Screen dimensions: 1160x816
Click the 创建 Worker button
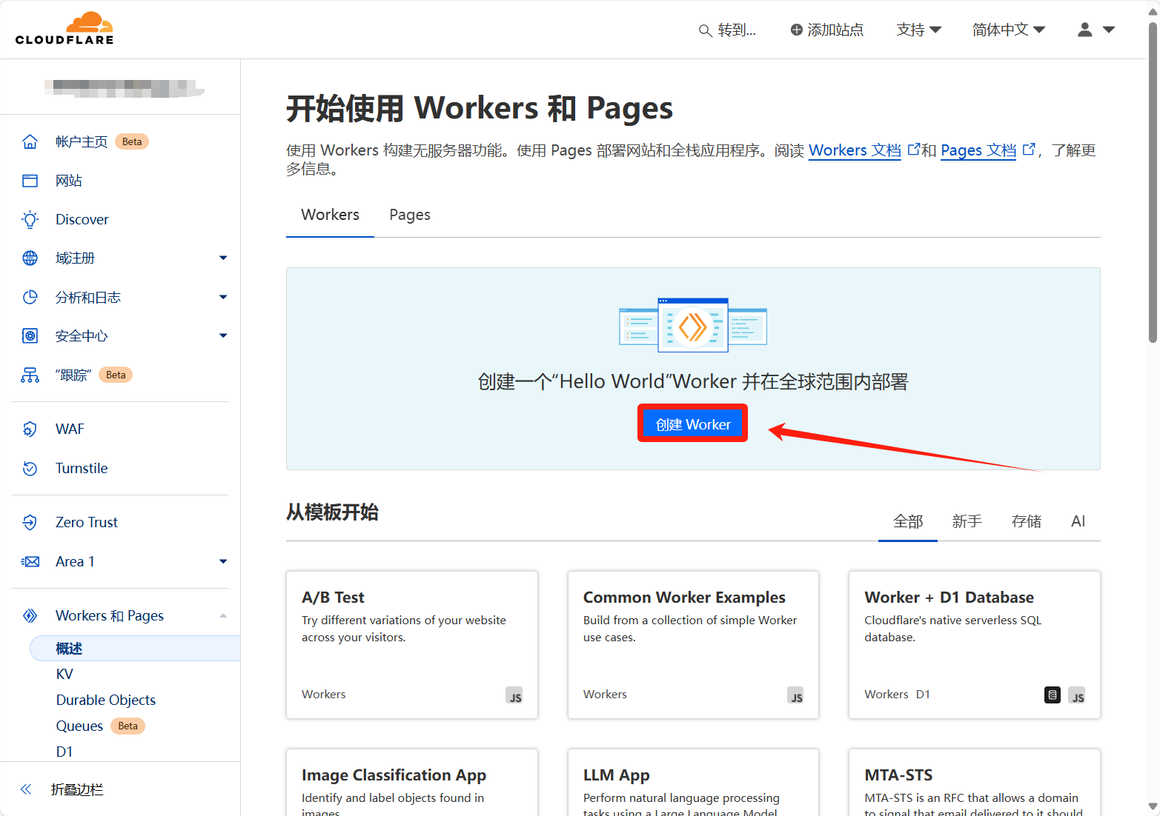pyautogui.click(x=692, y=424)
